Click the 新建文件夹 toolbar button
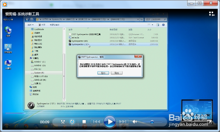The width and height of the screenshot is (220, 132). [x=55, y=25]
